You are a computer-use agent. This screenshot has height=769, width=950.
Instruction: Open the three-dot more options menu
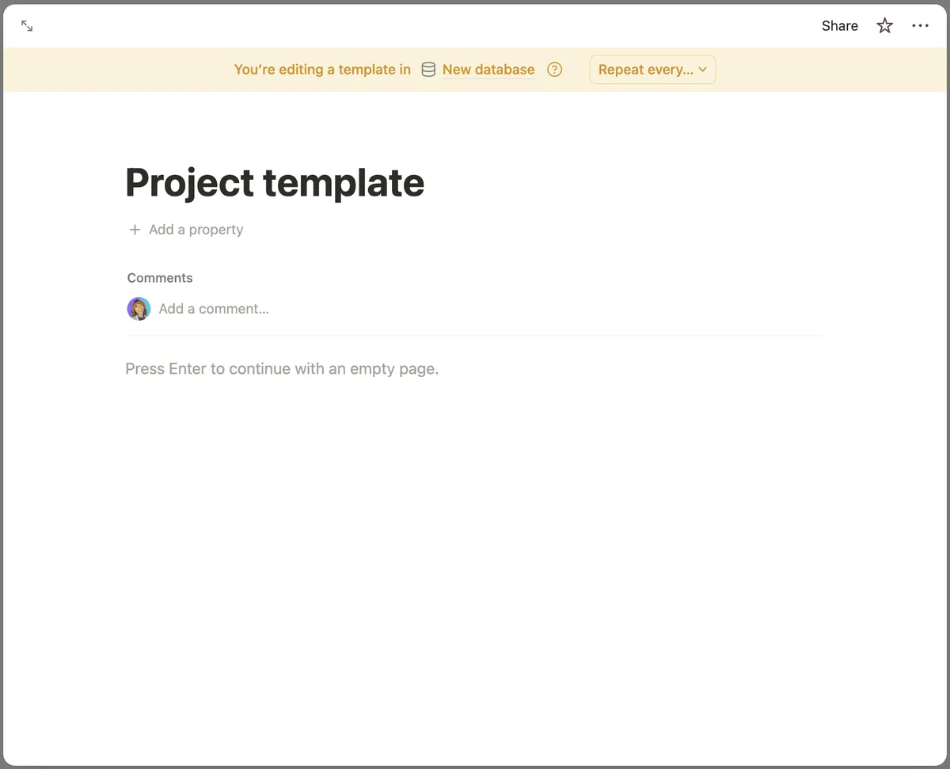coord(920,26)
